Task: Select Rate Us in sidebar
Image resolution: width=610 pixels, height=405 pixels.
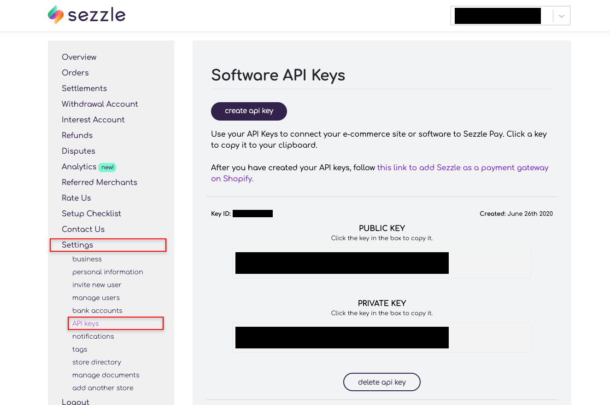Action: pyautogui.click(x=76, y=198)
